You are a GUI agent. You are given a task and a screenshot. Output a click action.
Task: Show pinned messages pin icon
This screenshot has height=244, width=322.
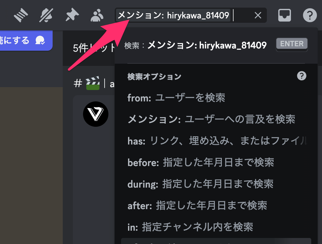click(x=72, y=15)
